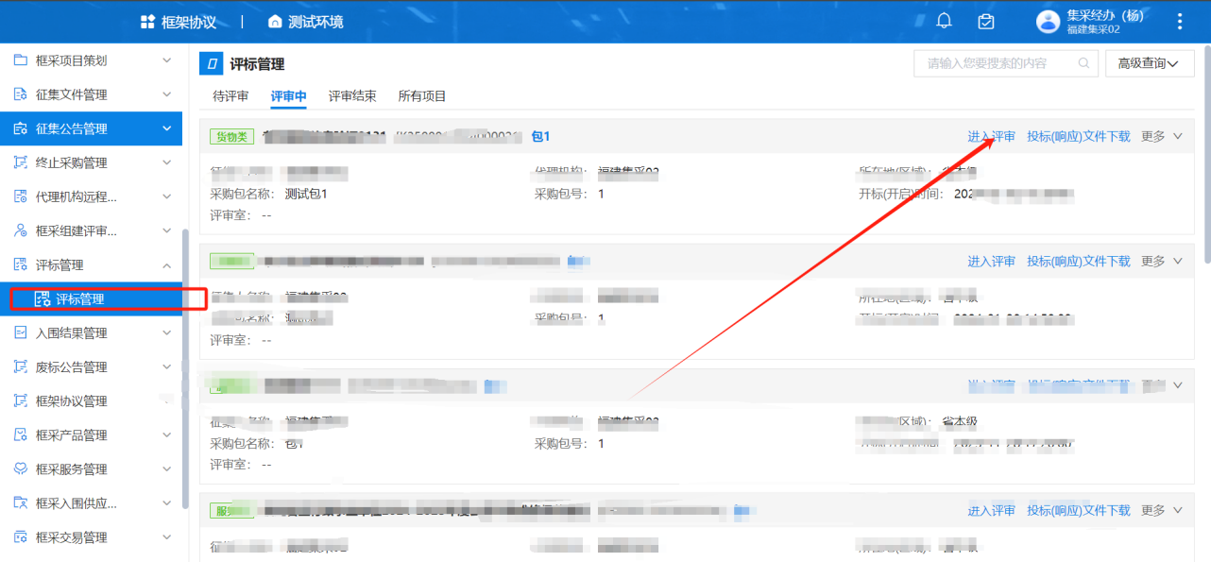Viewport: 1211px width, 562px height.
Task: Open the calendar task icon in header
Action: [986, 21]
